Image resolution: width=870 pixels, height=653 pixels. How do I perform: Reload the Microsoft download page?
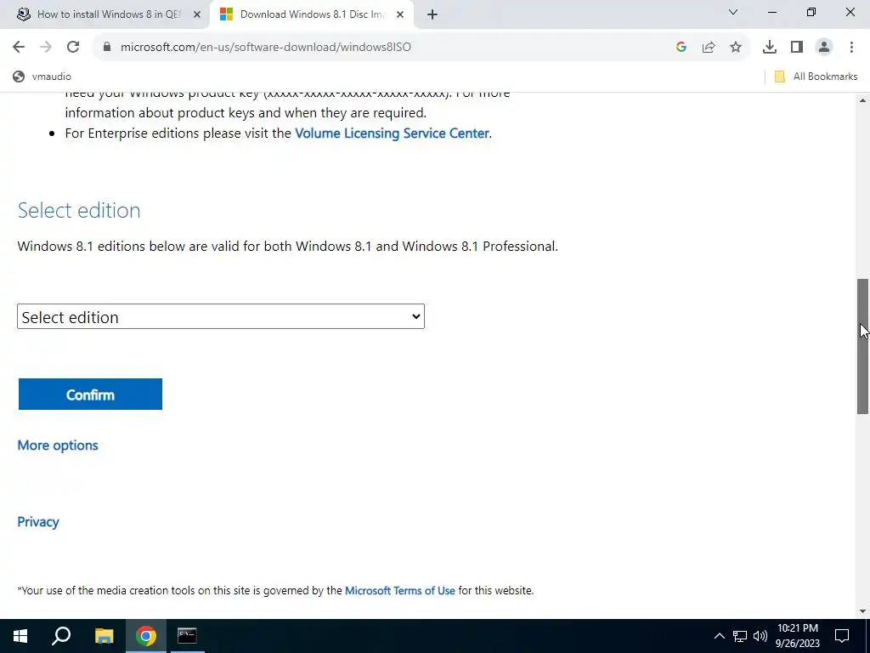73,48
